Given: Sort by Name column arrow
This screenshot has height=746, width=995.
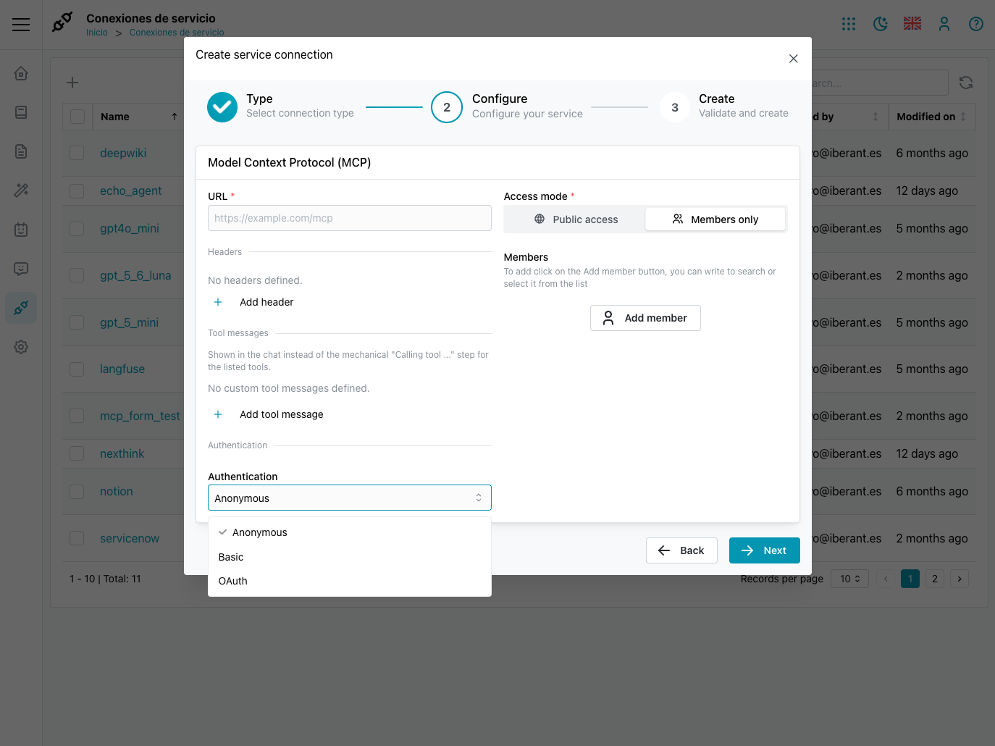Looking at the screenshot, I should click(175, 117).
